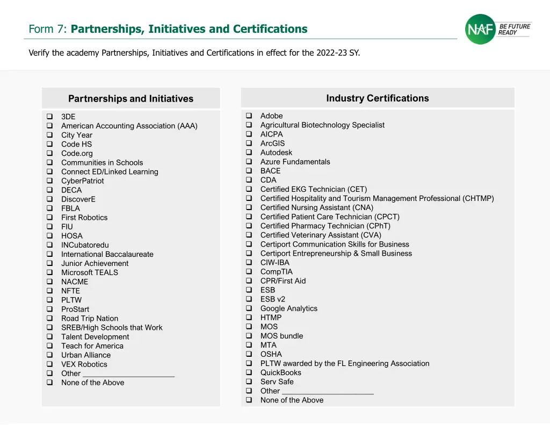
Task: Mark the Communities in Schools checkbox
Action: click(x=50, y=162)
